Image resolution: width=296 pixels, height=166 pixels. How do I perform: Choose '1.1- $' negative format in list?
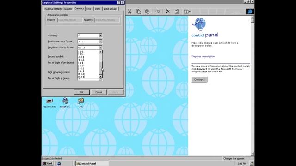pos(88,71)
